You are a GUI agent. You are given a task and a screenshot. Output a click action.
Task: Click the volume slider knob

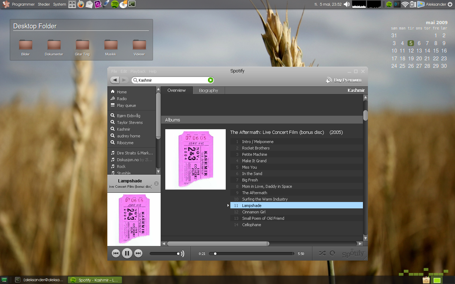[178, 253]
